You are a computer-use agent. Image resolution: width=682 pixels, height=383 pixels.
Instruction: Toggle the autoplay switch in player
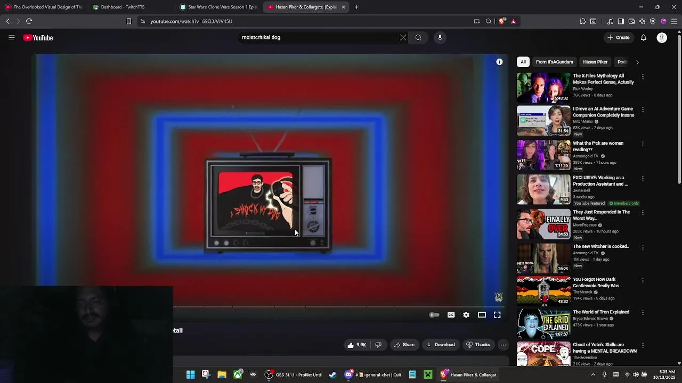[434, 315]
